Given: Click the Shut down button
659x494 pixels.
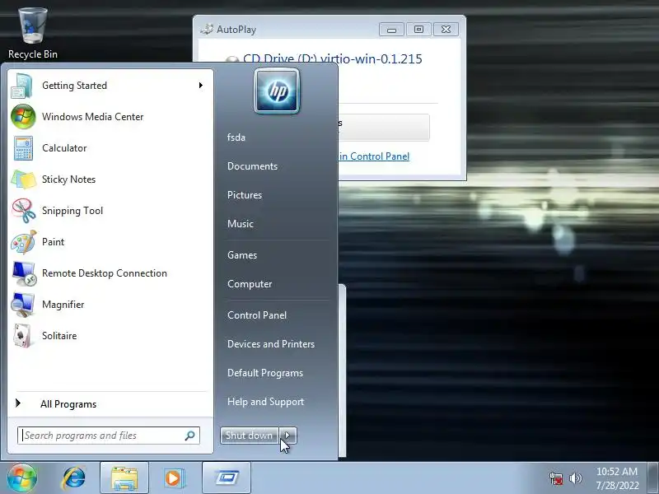Looking at the screenshot, I should click(x=250, y=436).
